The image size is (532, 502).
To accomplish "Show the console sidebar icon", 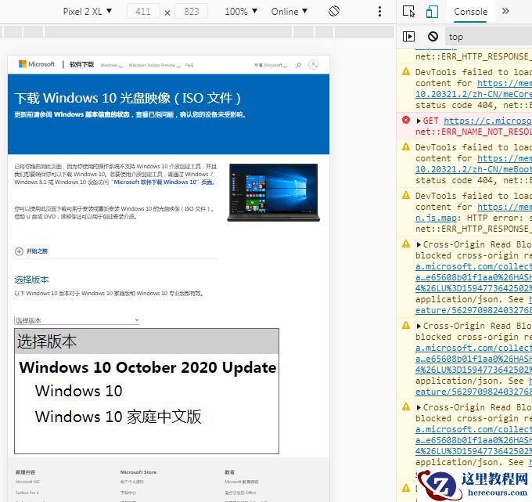I will point(408,36).
